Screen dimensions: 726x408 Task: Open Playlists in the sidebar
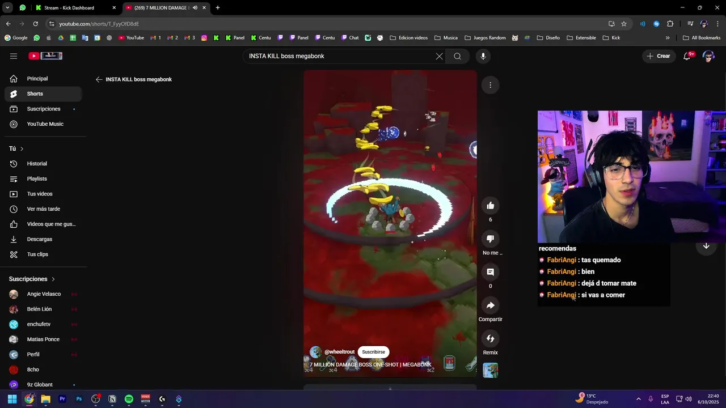click(x=43, y=178)
